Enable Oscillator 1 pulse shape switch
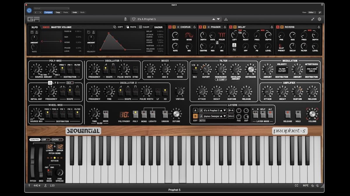Viewport: 350px width, 196px height. tap(113, 70)
